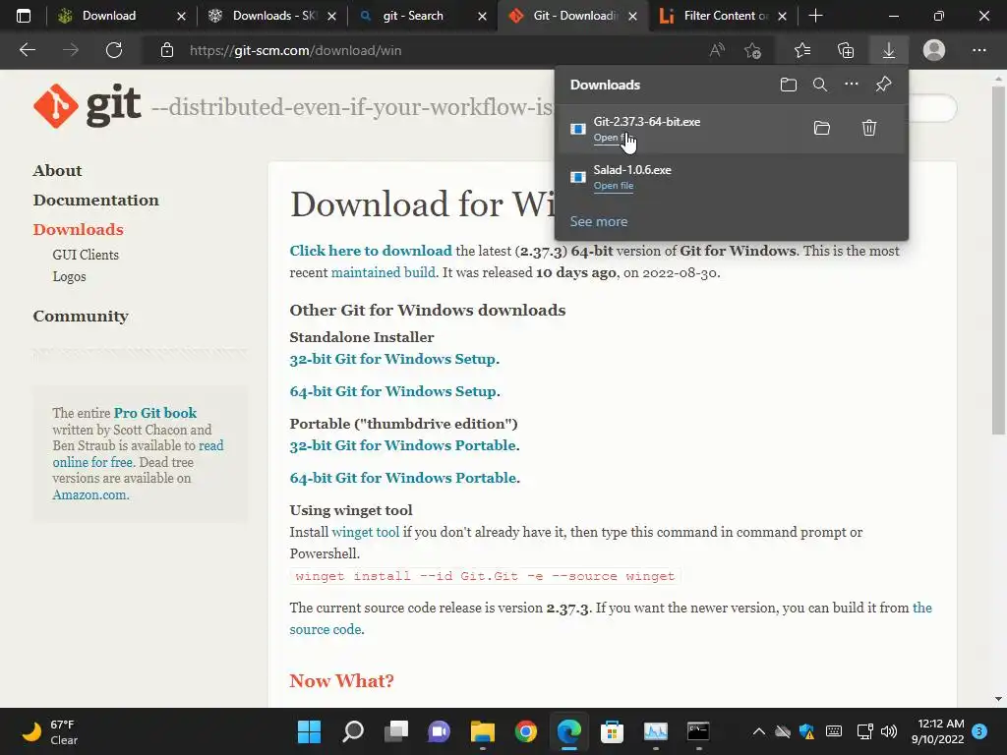
Task: Open the Amazon.com link
Action: pos(89,495)
